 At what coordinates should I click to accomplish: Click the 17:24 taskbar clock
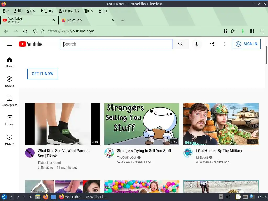tap(262, 197)
